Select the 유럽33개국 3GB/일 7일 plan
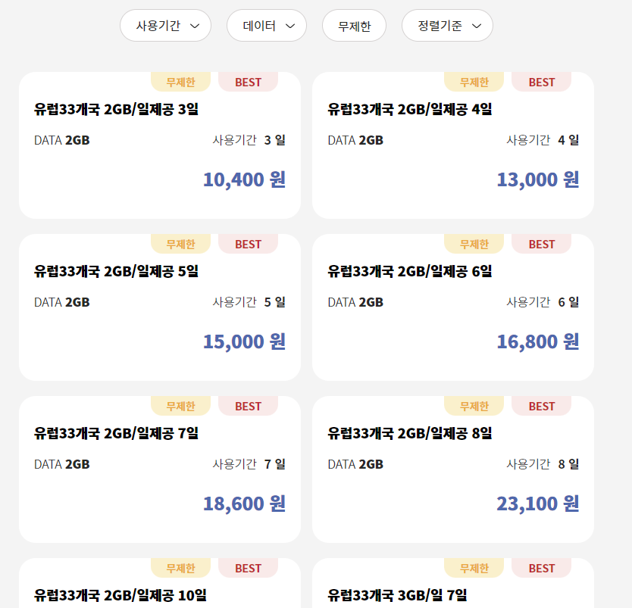 397,594
